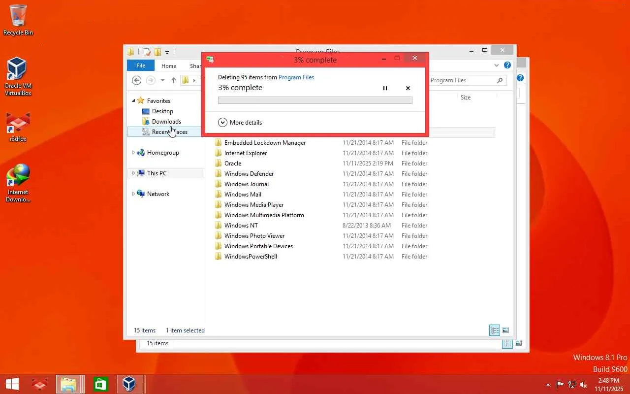Select Homegroup in the navigation pane
Viewport: 630px width, 394px height.
click(x=163, y=153)
